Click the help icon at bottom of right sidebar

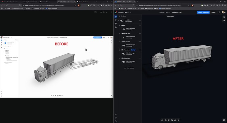(x=116, y=121)
